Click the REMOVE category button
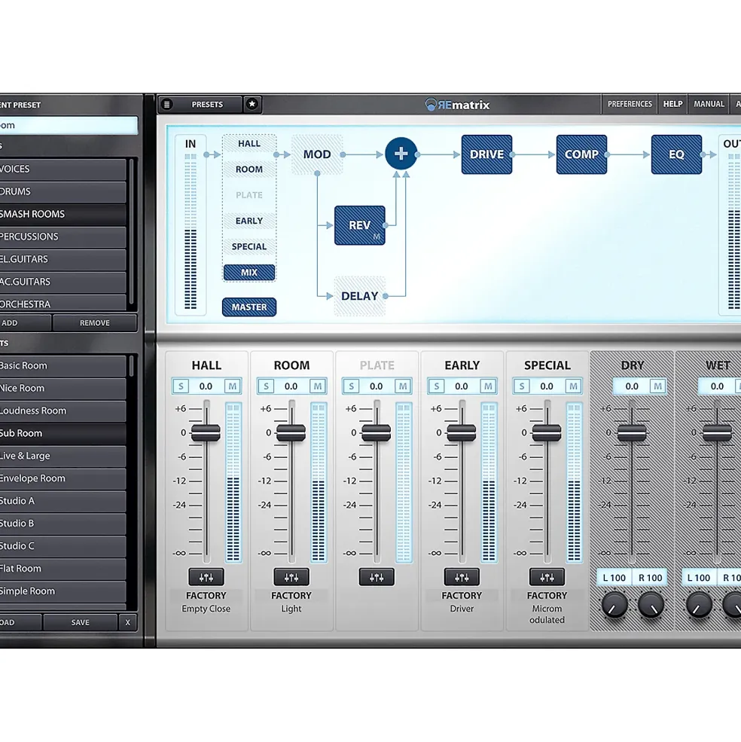 tap(95, 322)
